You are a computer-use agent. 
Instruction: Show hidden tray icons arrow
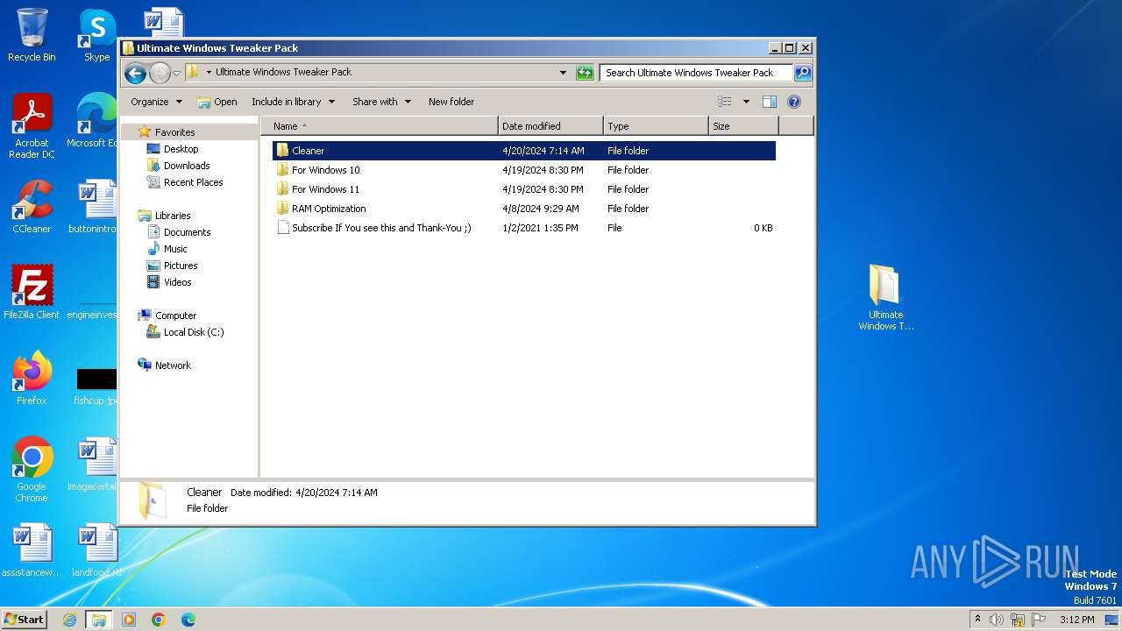977,620
